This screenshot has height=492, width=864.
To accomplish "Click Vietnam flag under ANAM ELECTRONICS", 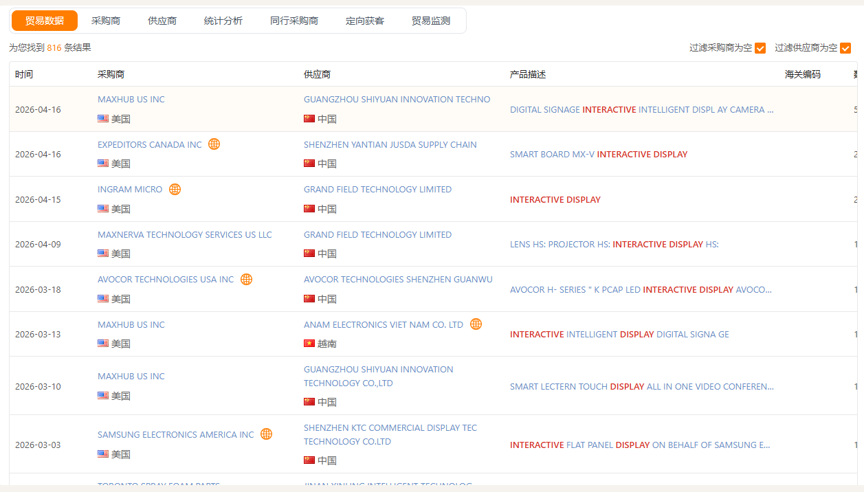I will point(309,344).
